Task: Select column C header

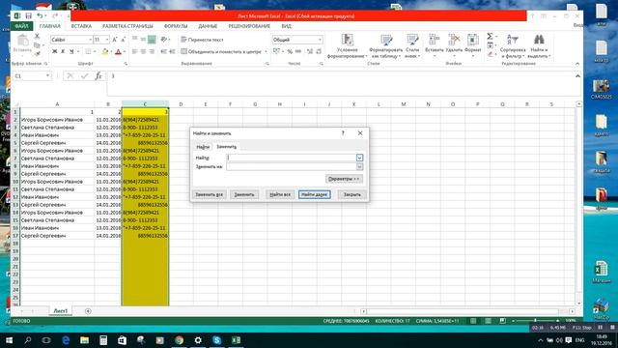Action: click(x=145, y=104)
